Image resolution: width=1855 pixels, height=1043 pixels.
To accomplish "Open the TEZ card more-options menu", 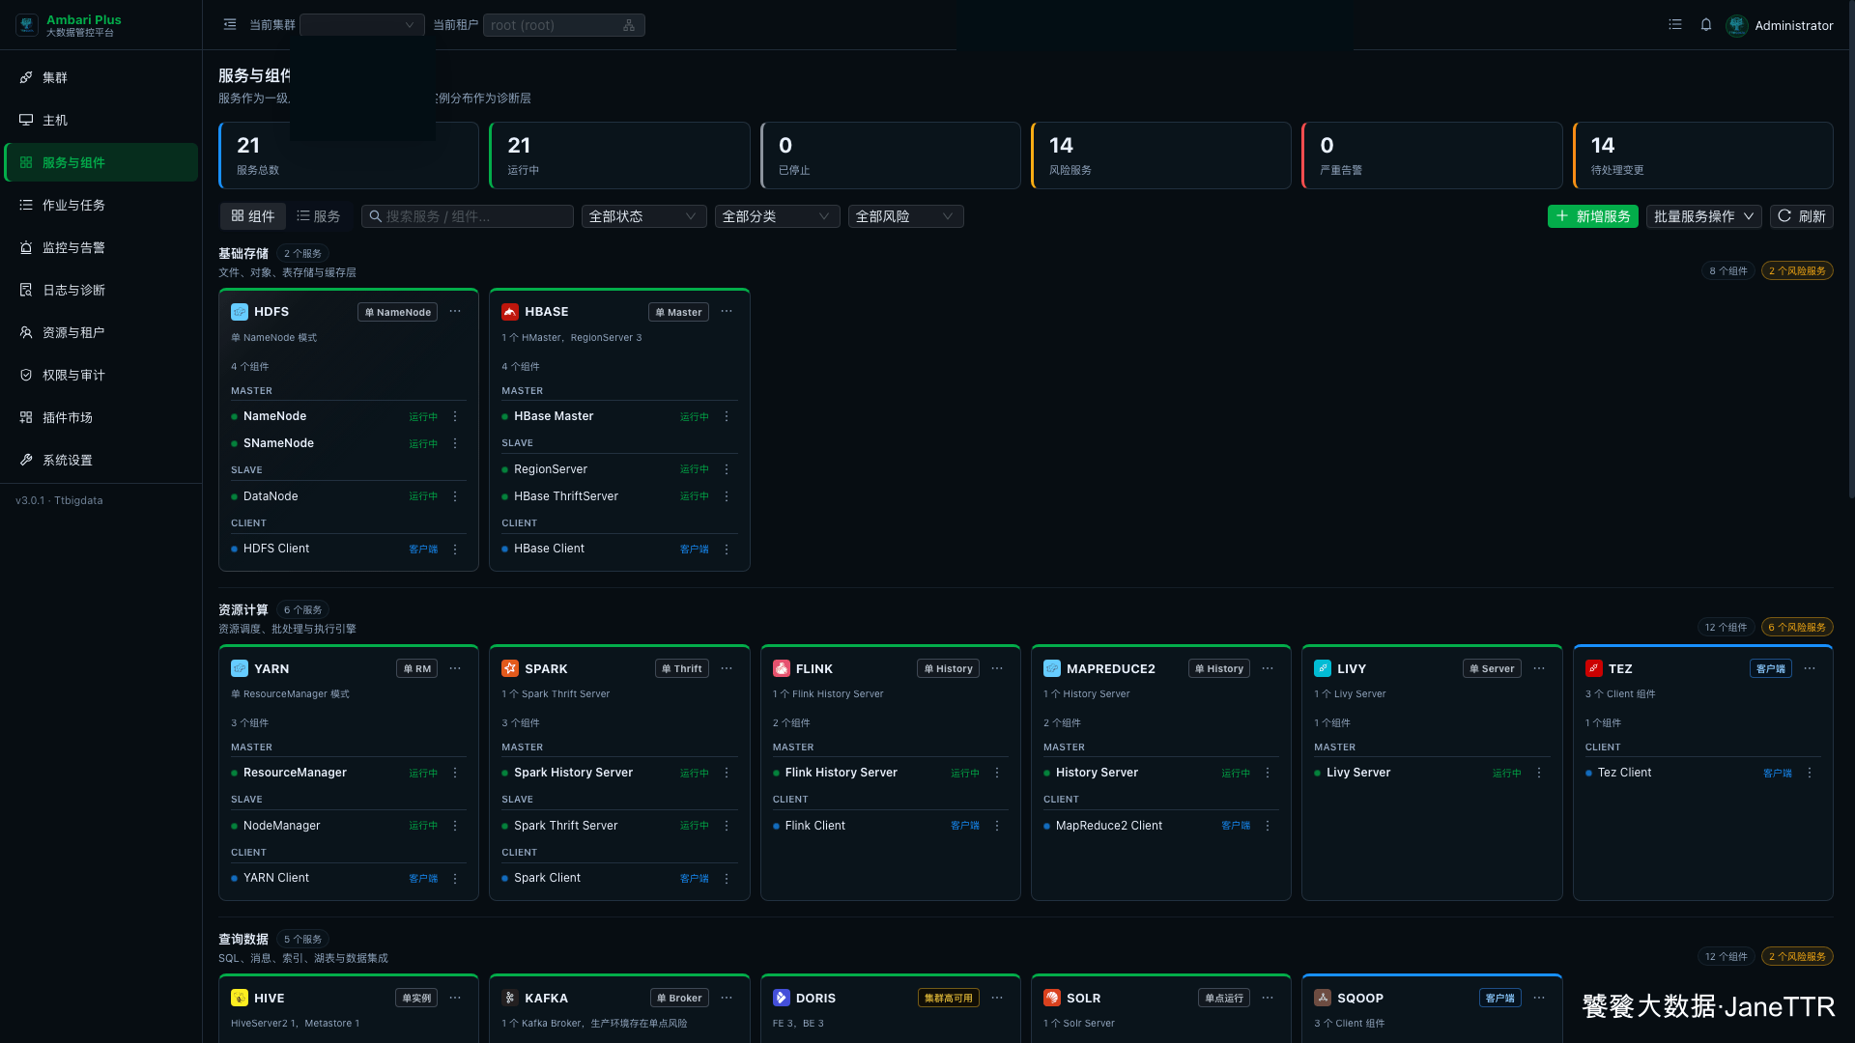I will coord(1810,668).
